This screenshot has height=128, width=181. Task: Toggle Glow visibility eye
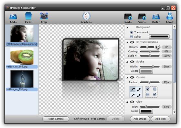(x=132, y=102)
